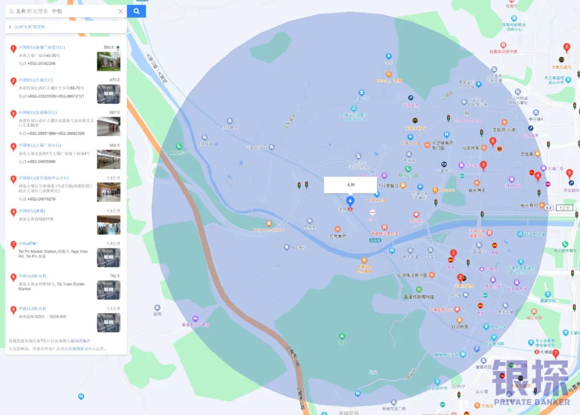The image size is (580, 415).
Task: Open 中国银行(大埔分行) result link
Action: point(36,80)
